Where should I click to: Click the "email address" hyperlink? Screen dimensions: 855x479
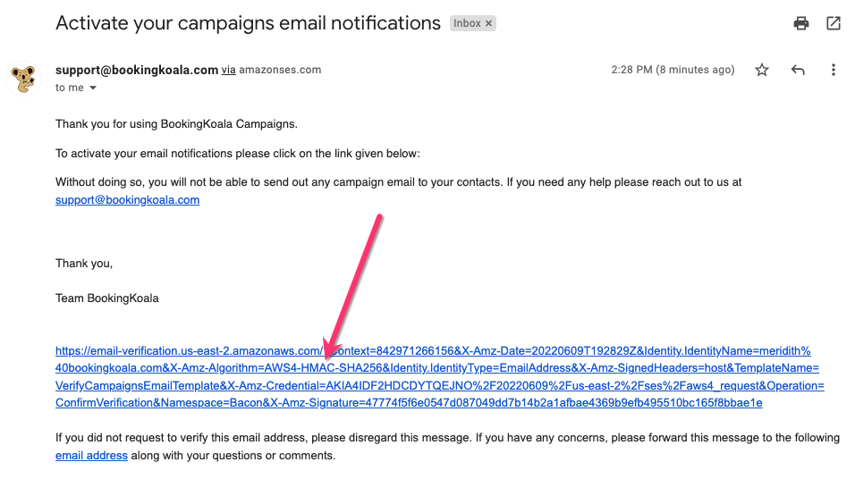coord(91,456)
